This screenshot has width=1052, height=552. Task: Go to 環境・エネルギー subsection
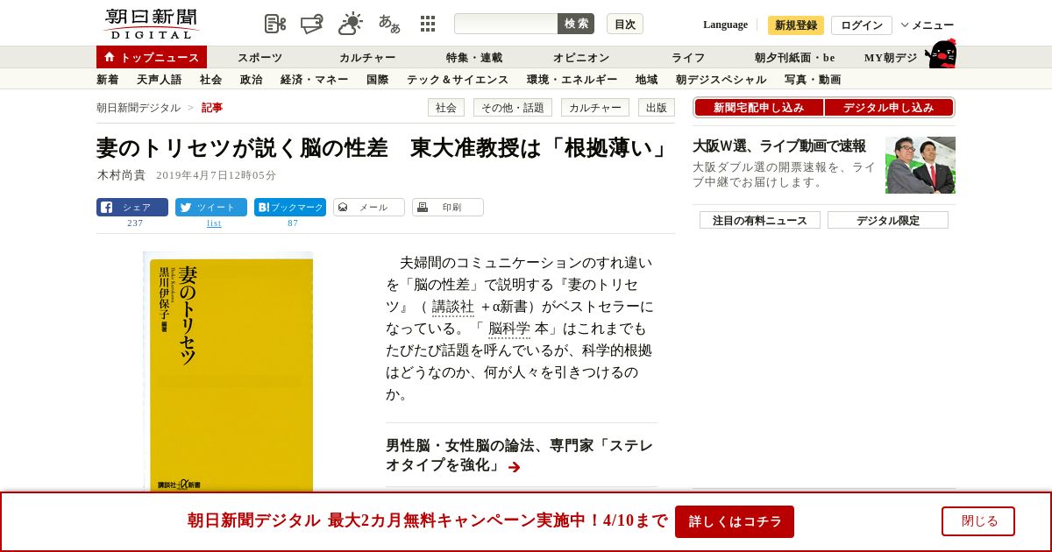(x=572, y=80)
